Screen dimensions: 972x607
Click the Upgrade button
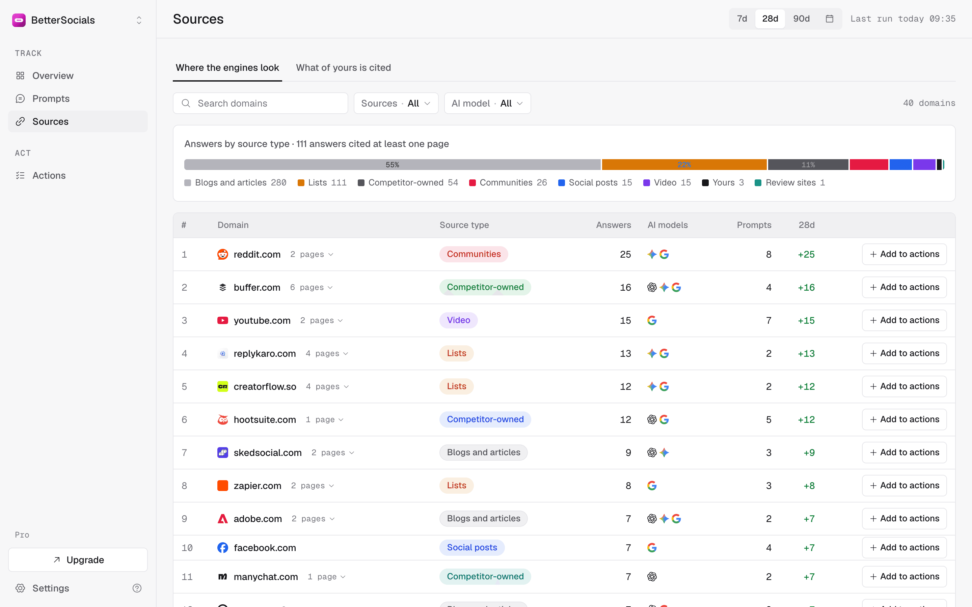(78, 560)
